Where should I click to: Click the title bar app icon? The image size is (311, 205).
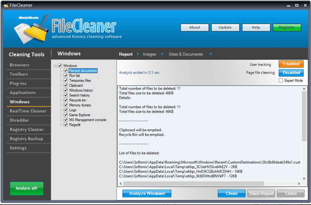(6, 5)
